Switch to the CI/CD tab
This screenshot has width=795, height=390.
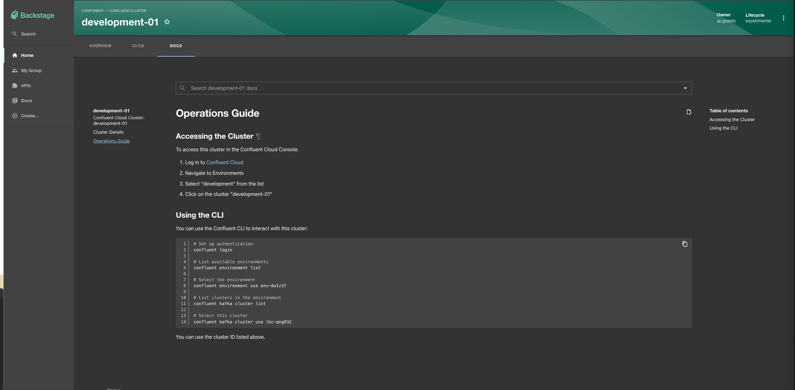[138, 46]
